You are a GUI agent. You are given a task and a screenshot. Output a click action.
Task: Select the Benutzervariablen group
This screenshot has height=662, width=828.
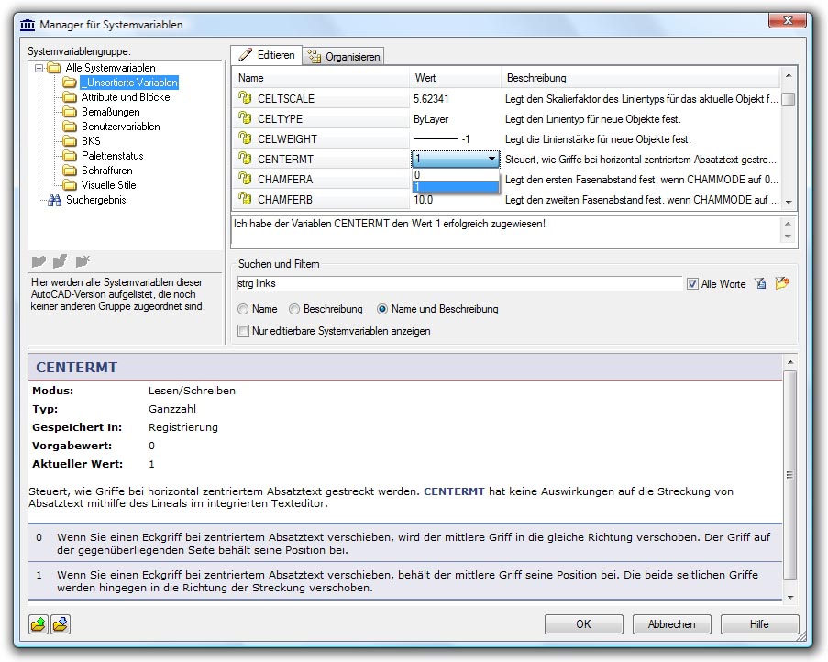(x=121, y=127)
